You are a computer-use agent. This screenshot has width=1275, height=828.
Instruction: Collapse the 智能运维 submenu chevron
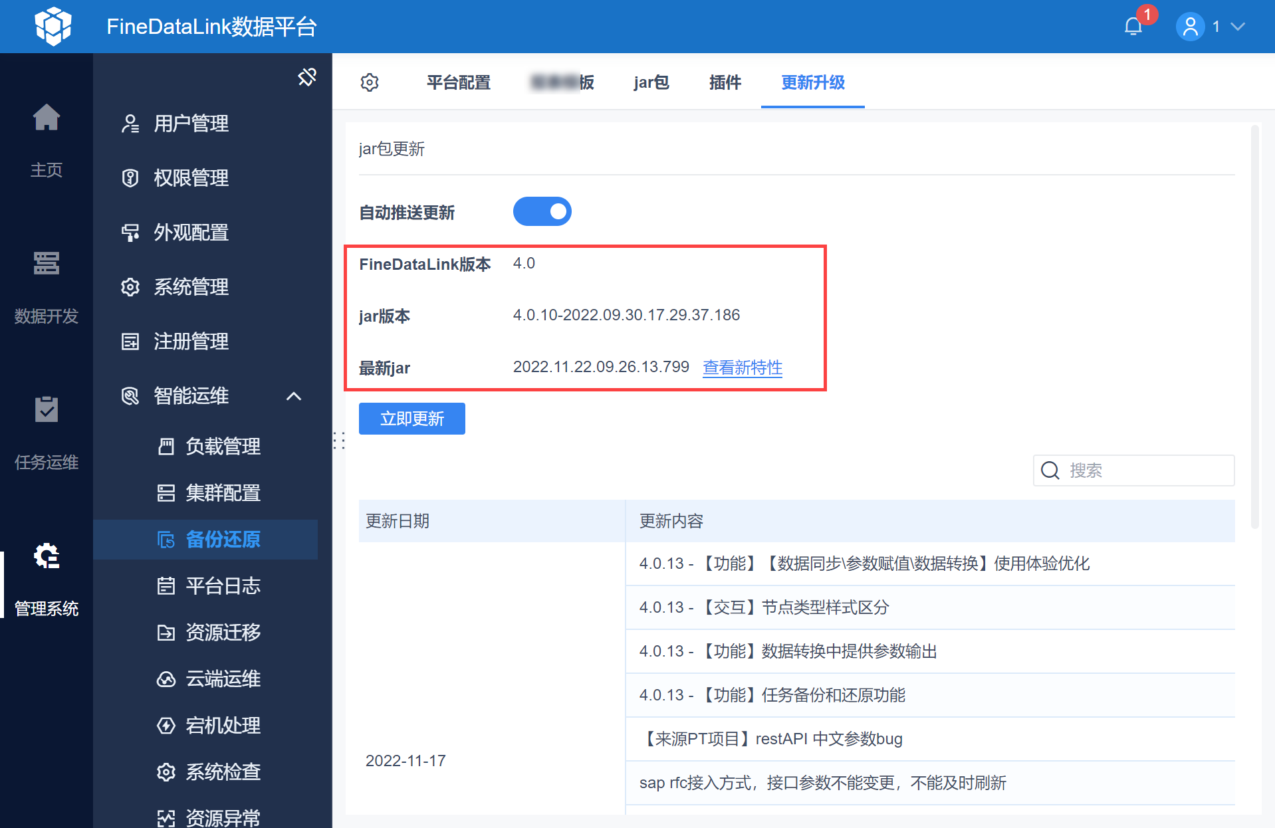(294, 396)
